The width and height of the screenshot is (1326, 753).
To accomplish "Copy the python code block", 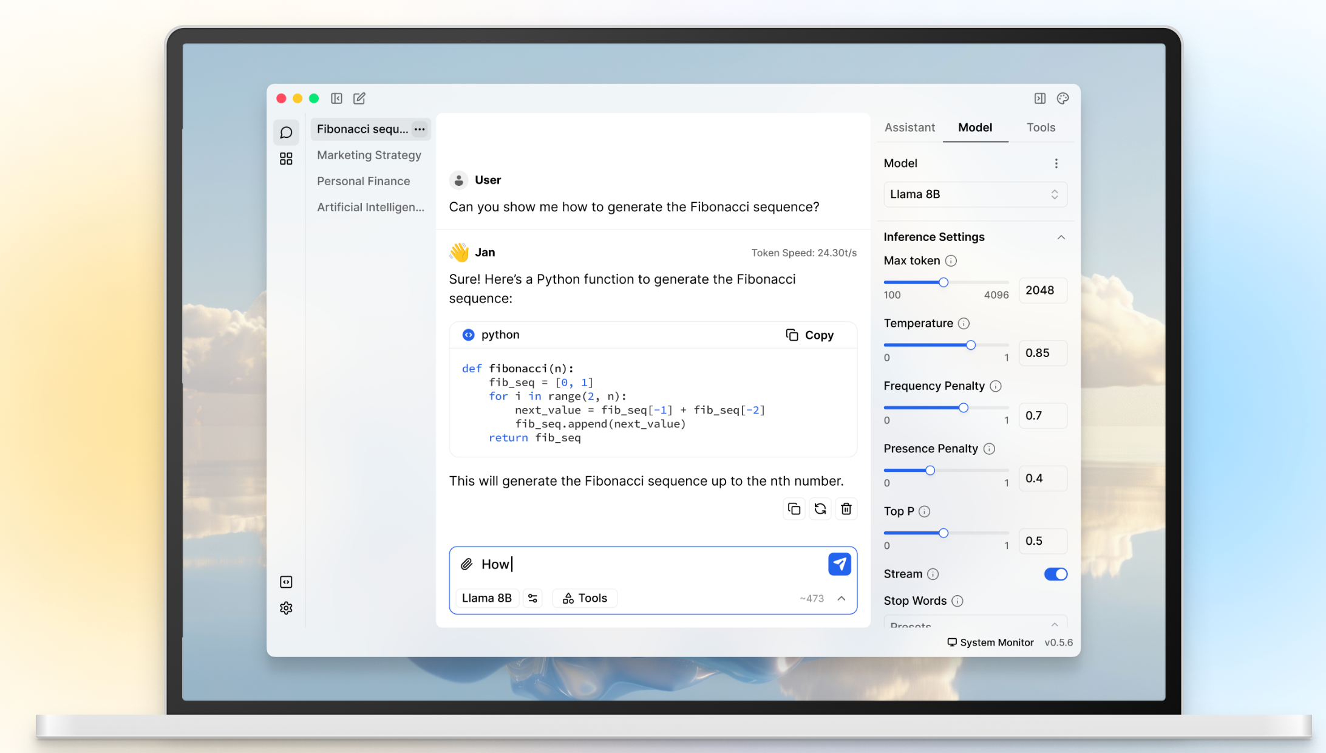I will [x=809, y=335].
